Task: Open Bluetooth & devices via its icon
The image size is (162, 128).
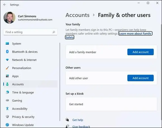Action: pos(7,52)
